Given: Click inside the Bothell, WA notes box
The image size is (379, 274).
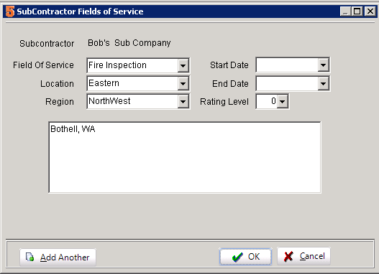Looking at the screenshot, I should 185,157.
